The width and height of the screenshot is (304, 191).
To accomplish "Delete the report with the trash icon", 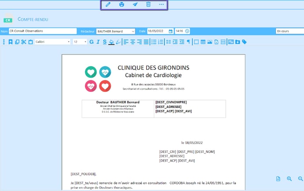I will click(148, 4).
